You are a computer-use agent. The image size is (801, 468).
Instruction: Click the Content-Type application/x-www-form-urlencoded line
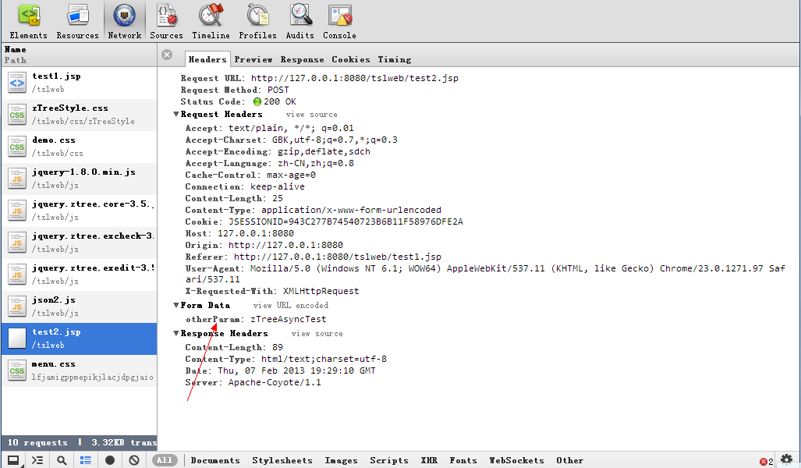coord(313,210)
